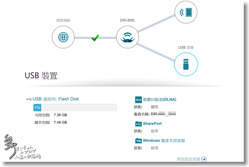
Task: Click the Windows file sharing status 啟用
Action: 154,148
